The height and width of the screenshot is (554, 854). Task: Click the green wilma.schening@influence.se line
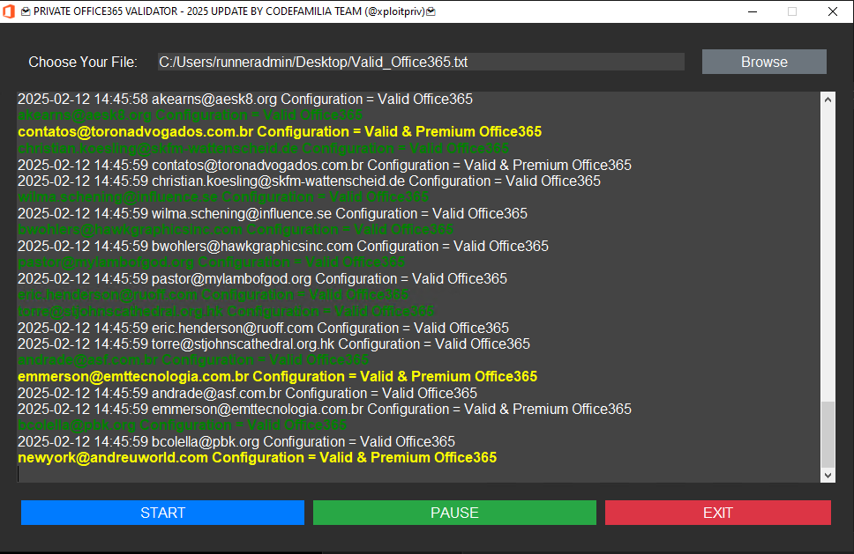(x=223, y=196)
